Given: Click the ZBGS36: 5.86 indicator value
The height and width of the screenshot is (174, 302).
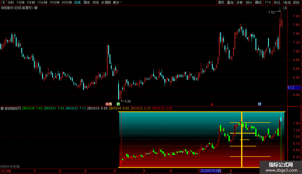Looking at the screenshot, I should [162, 108].
